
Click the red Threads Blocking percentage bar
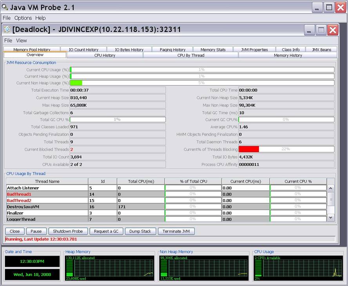249,149
